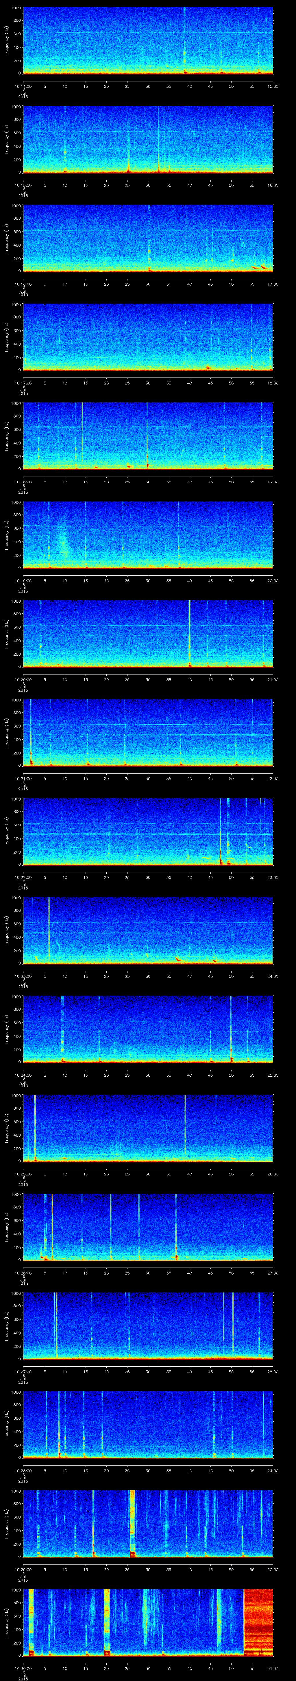Viewport: 296px width, 1681px height.
Task: Click the 10:18:00 start time label
Action: (23, 482)
